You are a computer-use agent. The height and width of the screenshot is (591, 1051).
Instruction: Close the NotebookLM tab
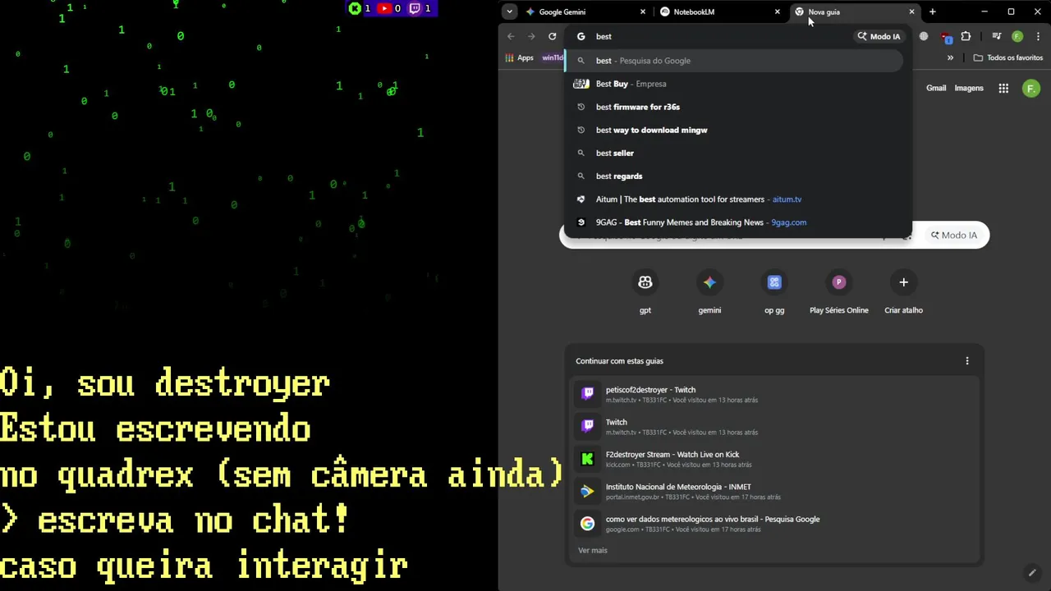777,11
